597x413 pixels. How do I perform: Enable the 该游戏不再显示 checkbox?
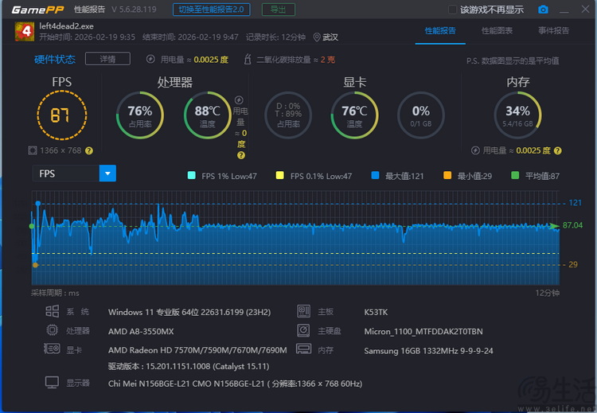[x=452, y=10]
